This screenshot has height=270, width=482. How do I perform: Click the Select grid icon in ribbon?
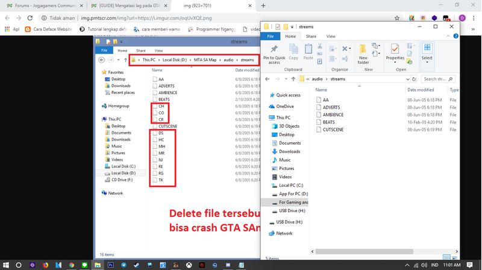click(x=427, y=48)
